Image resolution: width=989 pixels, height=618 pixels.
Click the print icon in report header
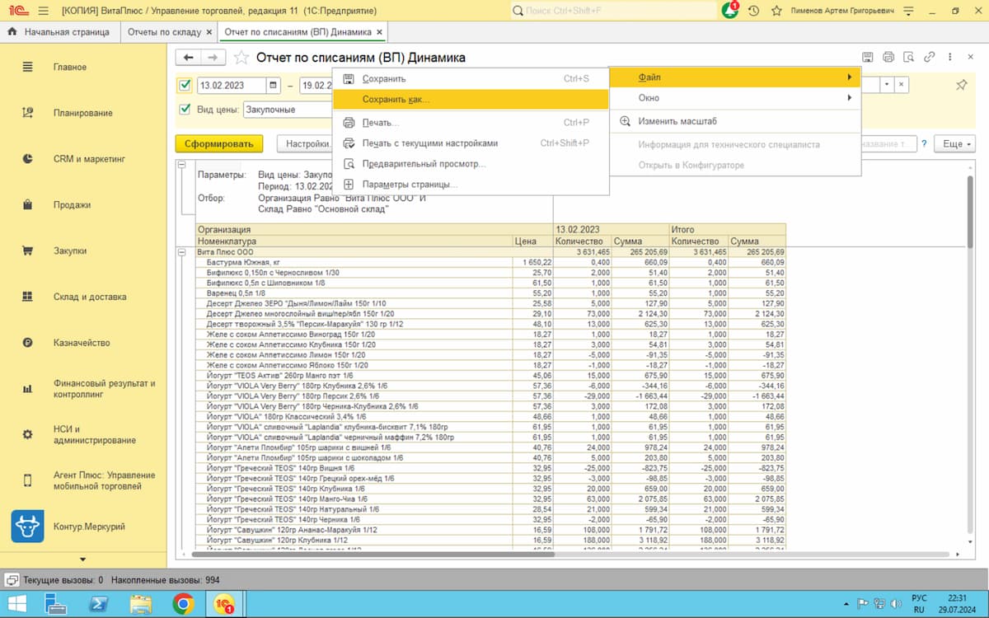(888, 57)
